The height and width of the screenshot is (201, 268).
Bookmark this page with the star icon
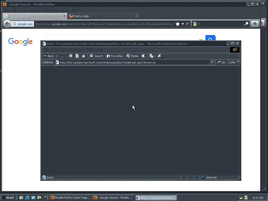(178, 24)
